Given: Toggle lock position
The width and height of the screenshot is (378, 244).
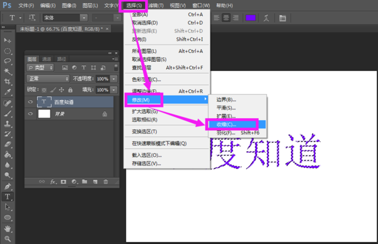Looking at the screenshot, I should (62, 90).
